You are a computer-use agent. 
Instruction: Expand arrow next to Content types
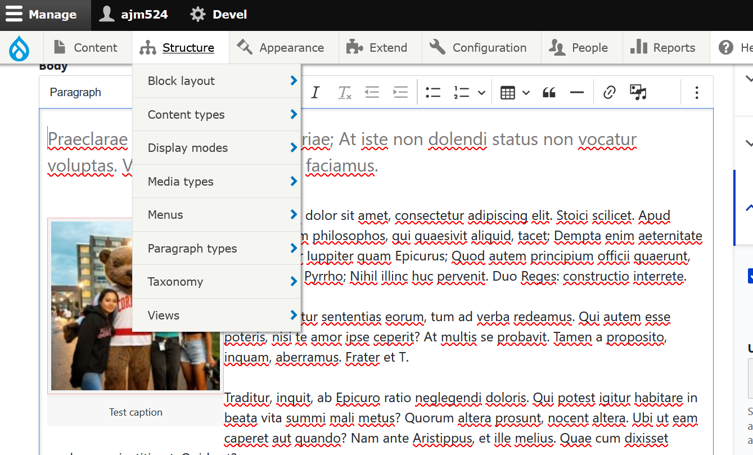pos(294,114)
